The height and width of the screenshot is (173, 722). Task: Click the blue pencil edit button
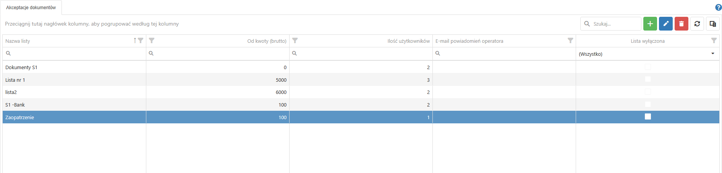(665, 24)
